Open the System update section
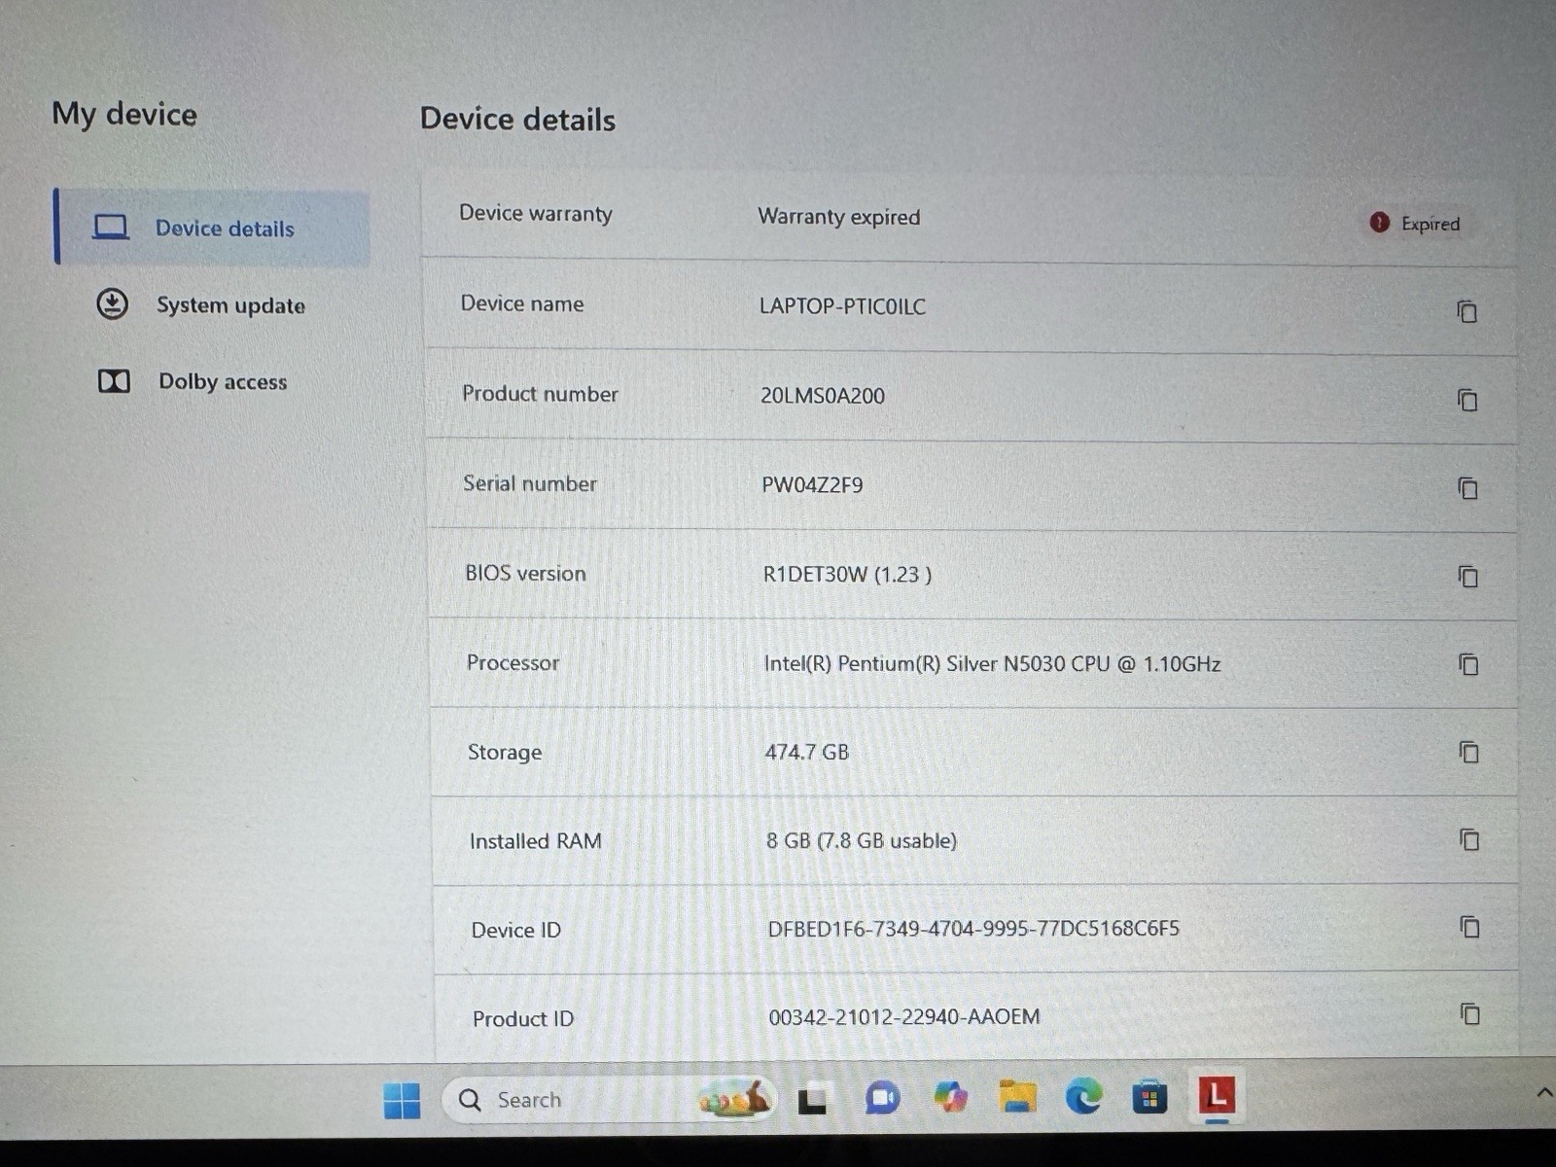 click(201, 305)
